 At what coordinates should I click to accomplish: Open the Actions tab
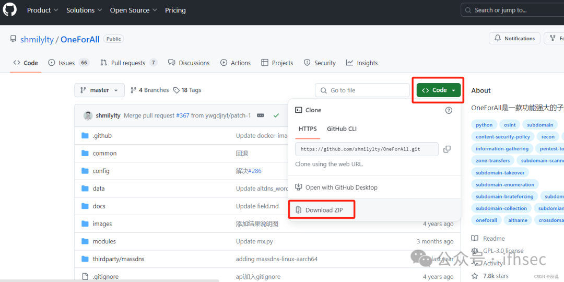[x=236, y=63]
